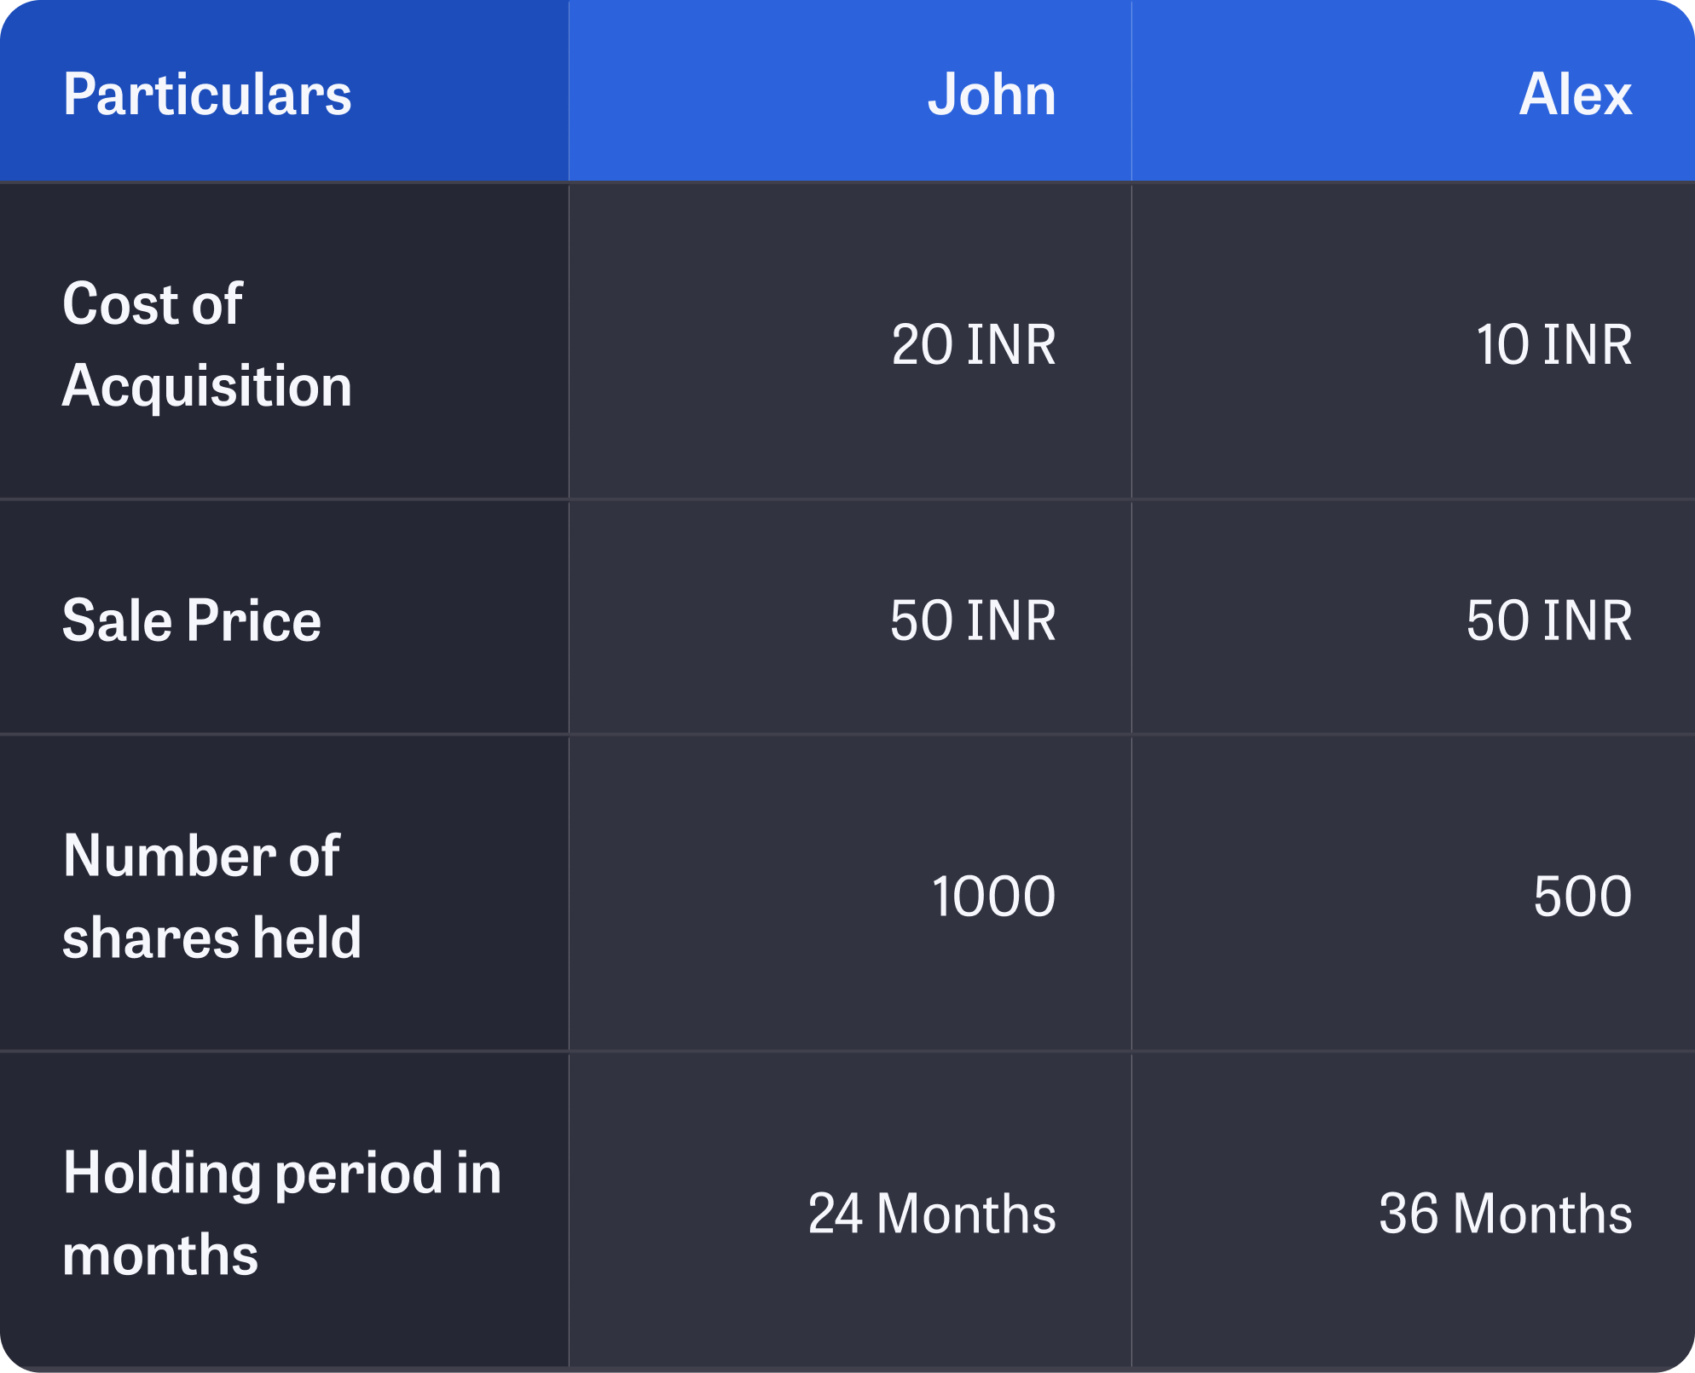
Task: Select John's 50 INR sale price
Action: click(x=973, y=620)
